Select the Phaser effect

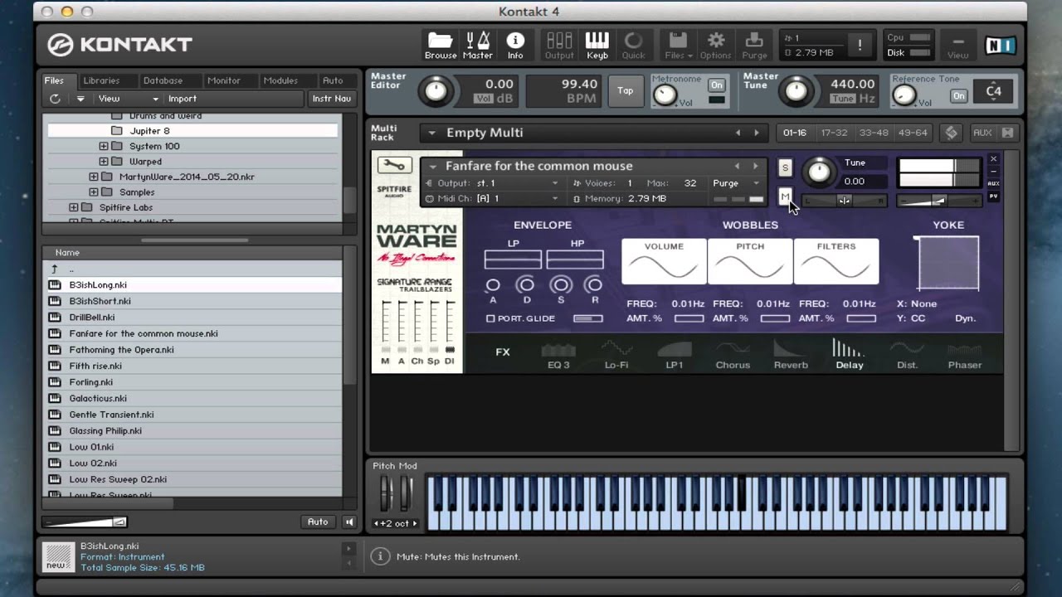click(x=965, y=356)
